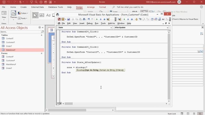
Task: Click the sort A-Z icon in property sheet
Action: click(x=201, y=34)
